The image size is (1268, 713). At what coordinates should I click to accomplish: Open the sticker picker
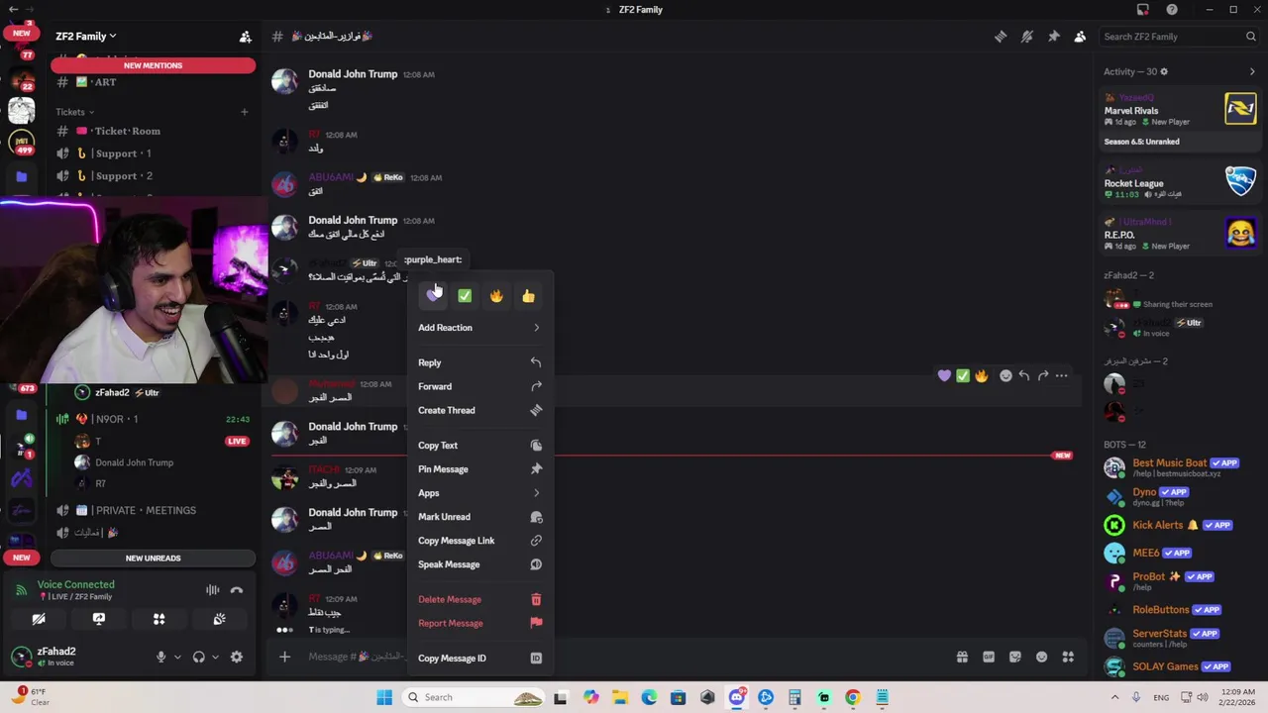(x=1015, y=657)
